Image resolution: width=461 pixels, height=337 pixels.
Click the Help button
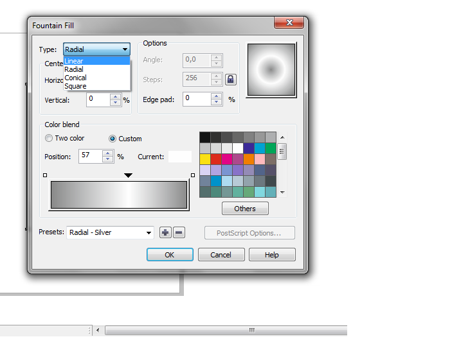click(272, 255)
